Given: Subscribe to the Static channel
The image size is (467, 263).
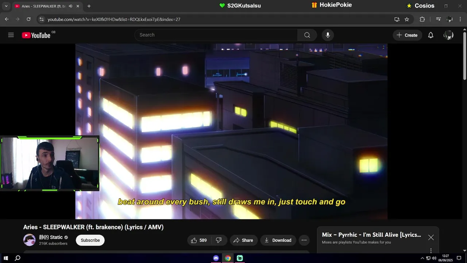Looking at the screenshot, I should tap(90, 240).
